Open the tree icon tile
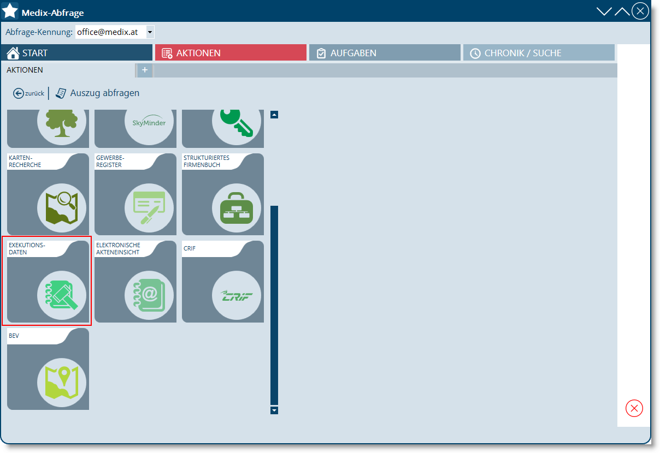This screenshot has height=453, width=660. point(48,128)
